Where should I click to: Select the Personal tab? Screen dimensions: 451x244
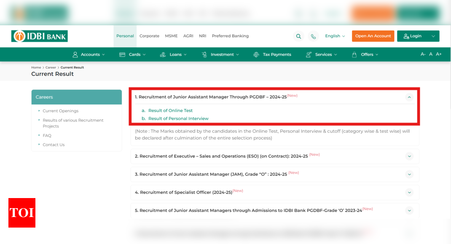[125, 36]
